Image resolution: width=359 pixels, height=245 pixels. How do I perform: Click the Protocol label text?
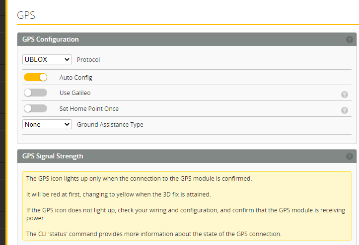88,60
